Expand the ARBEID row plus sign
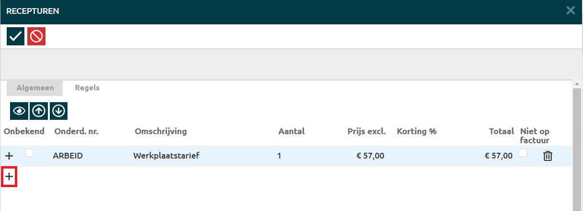This screenshot has height=211, width=583. [x=9, y=156]
